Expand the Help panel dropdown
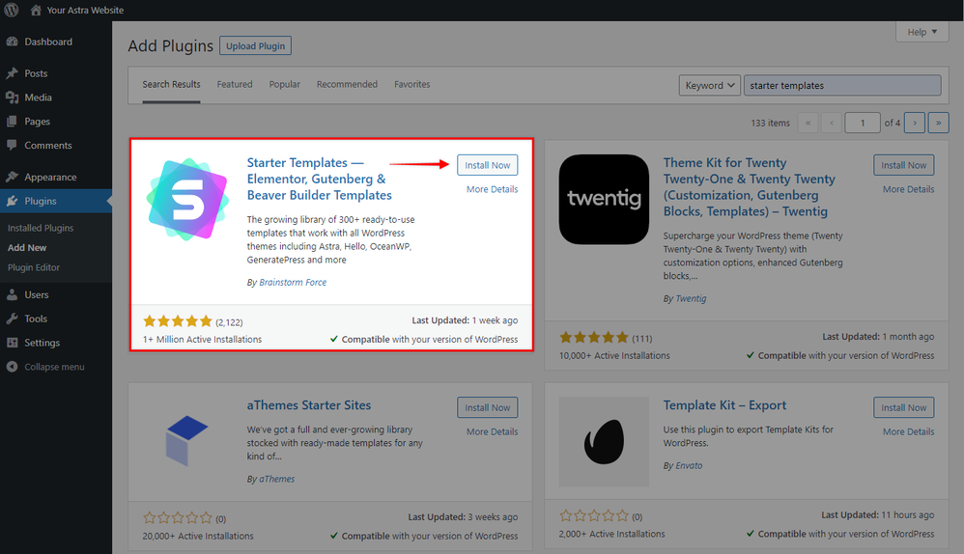 tap(922, 32)
